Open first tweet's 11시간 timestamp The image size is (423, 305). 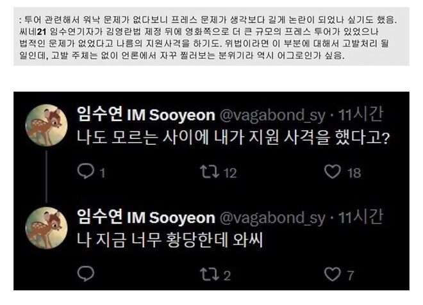[360, 114]
